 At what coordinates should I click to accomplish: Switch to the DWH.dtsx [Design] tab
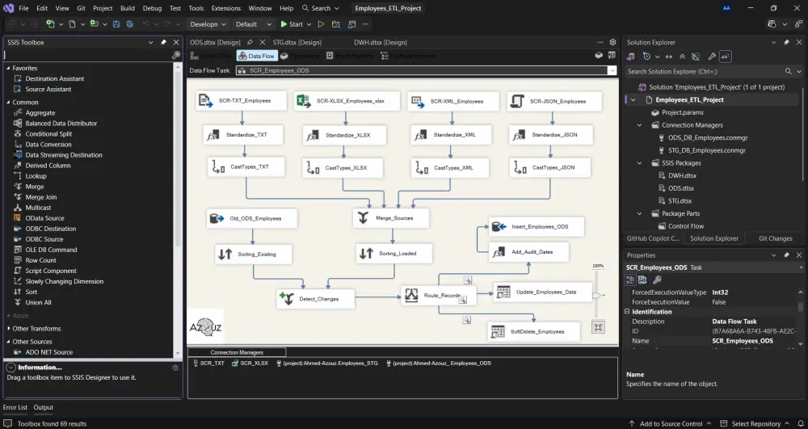pyautogui.click(x=381, y=42)
